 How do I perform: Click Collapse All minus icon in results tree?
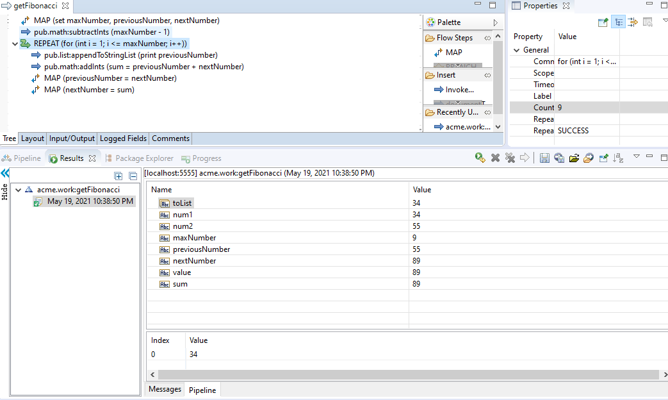pyautogui.click(x=133, y=176)
